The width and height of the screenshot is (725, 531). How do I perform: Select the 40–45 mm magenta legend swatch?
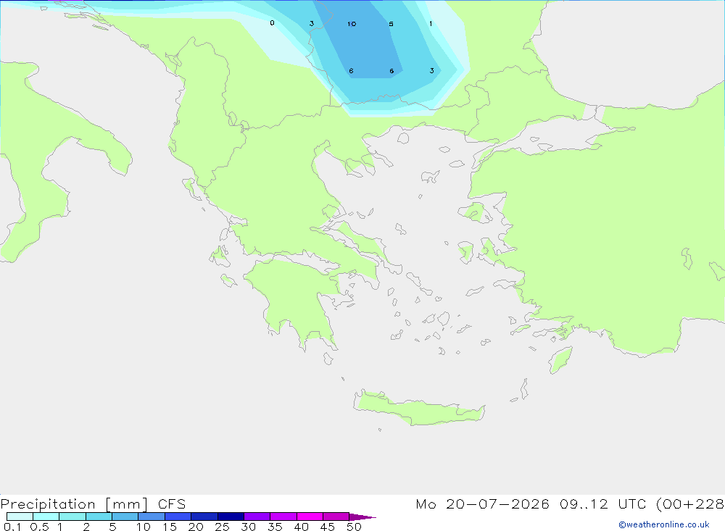click(x=310, y=517)
